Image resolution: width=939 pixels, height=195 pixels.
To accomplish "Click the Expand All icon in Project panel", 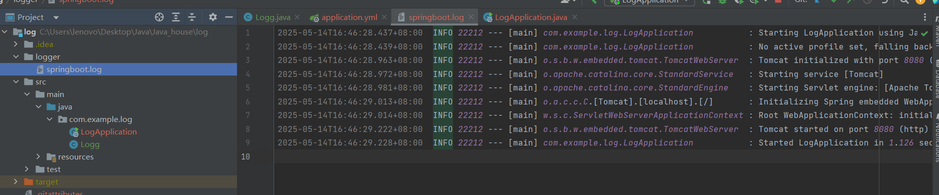I will pos(176,17).
